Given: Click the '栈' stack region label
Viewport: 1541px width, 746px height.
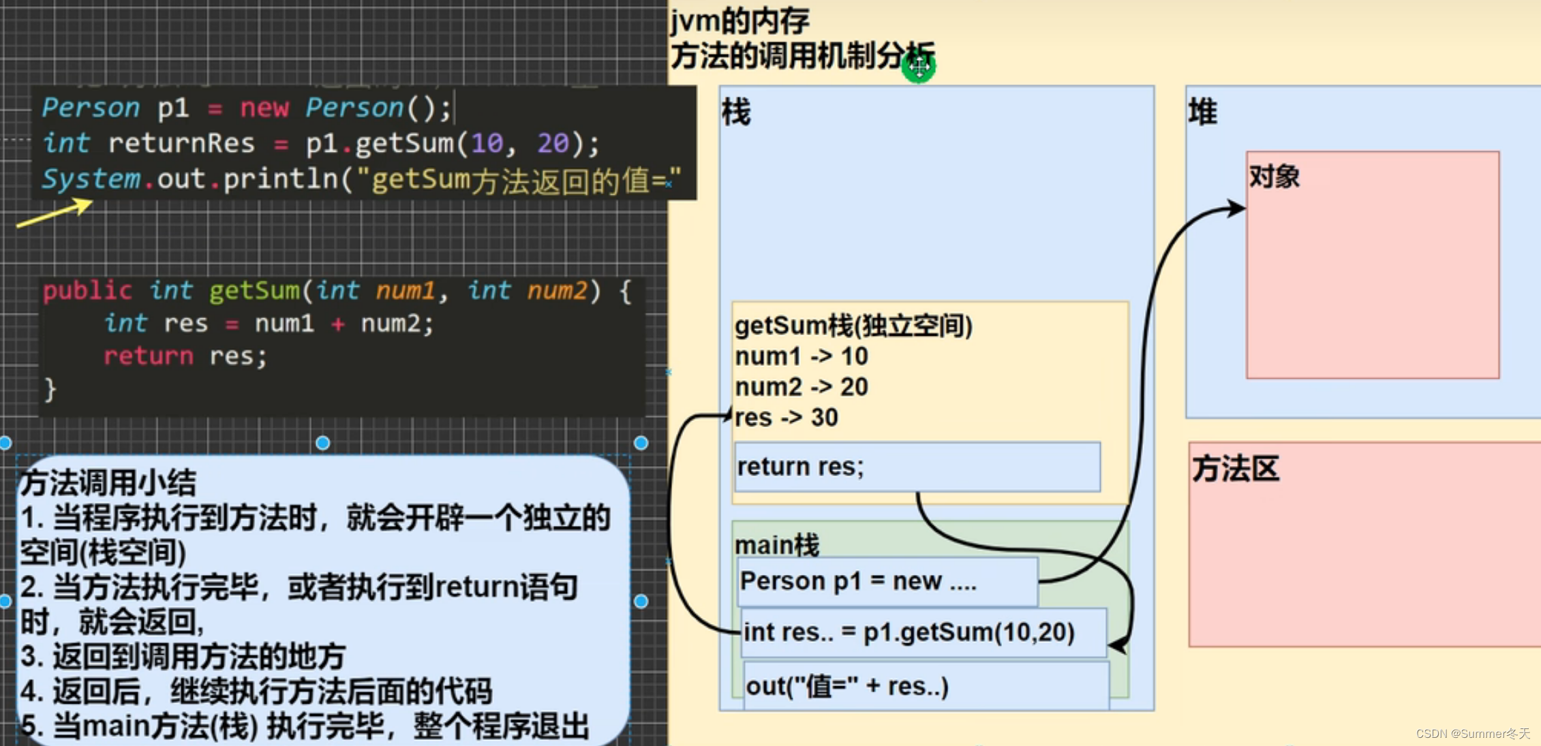Looking at the screenshot, I should click(x=736, y=112).
